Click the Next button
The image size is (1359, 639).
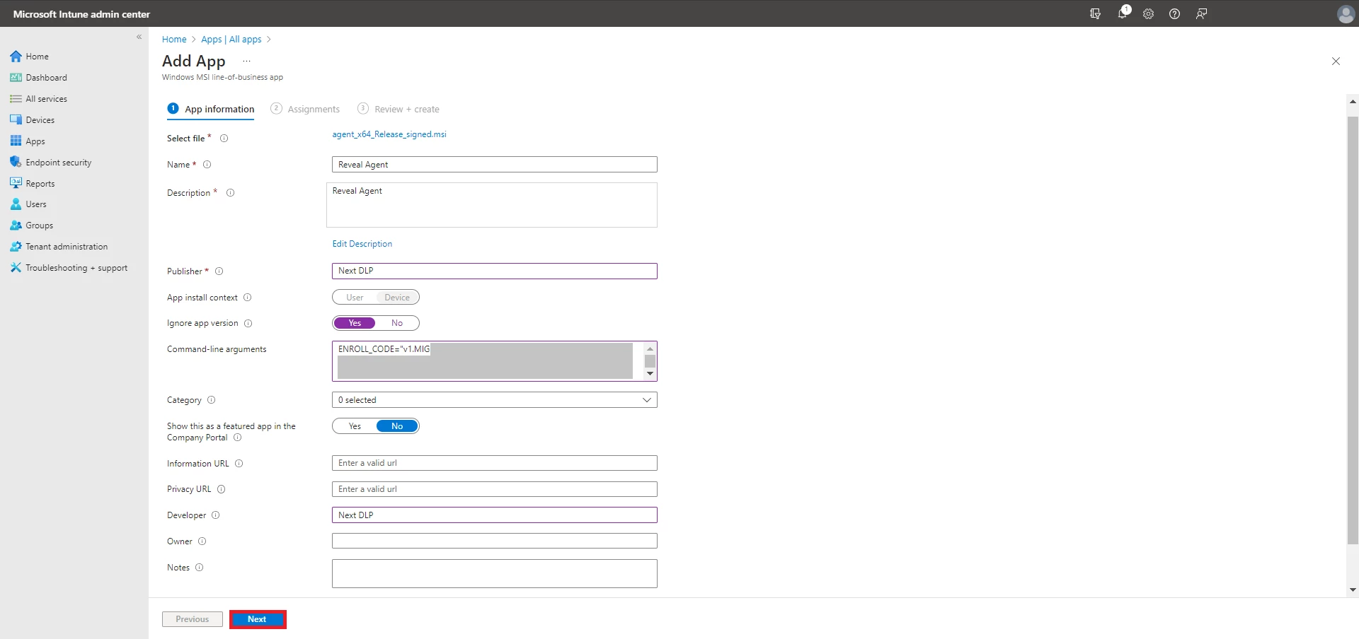click(x=258, y=619)
